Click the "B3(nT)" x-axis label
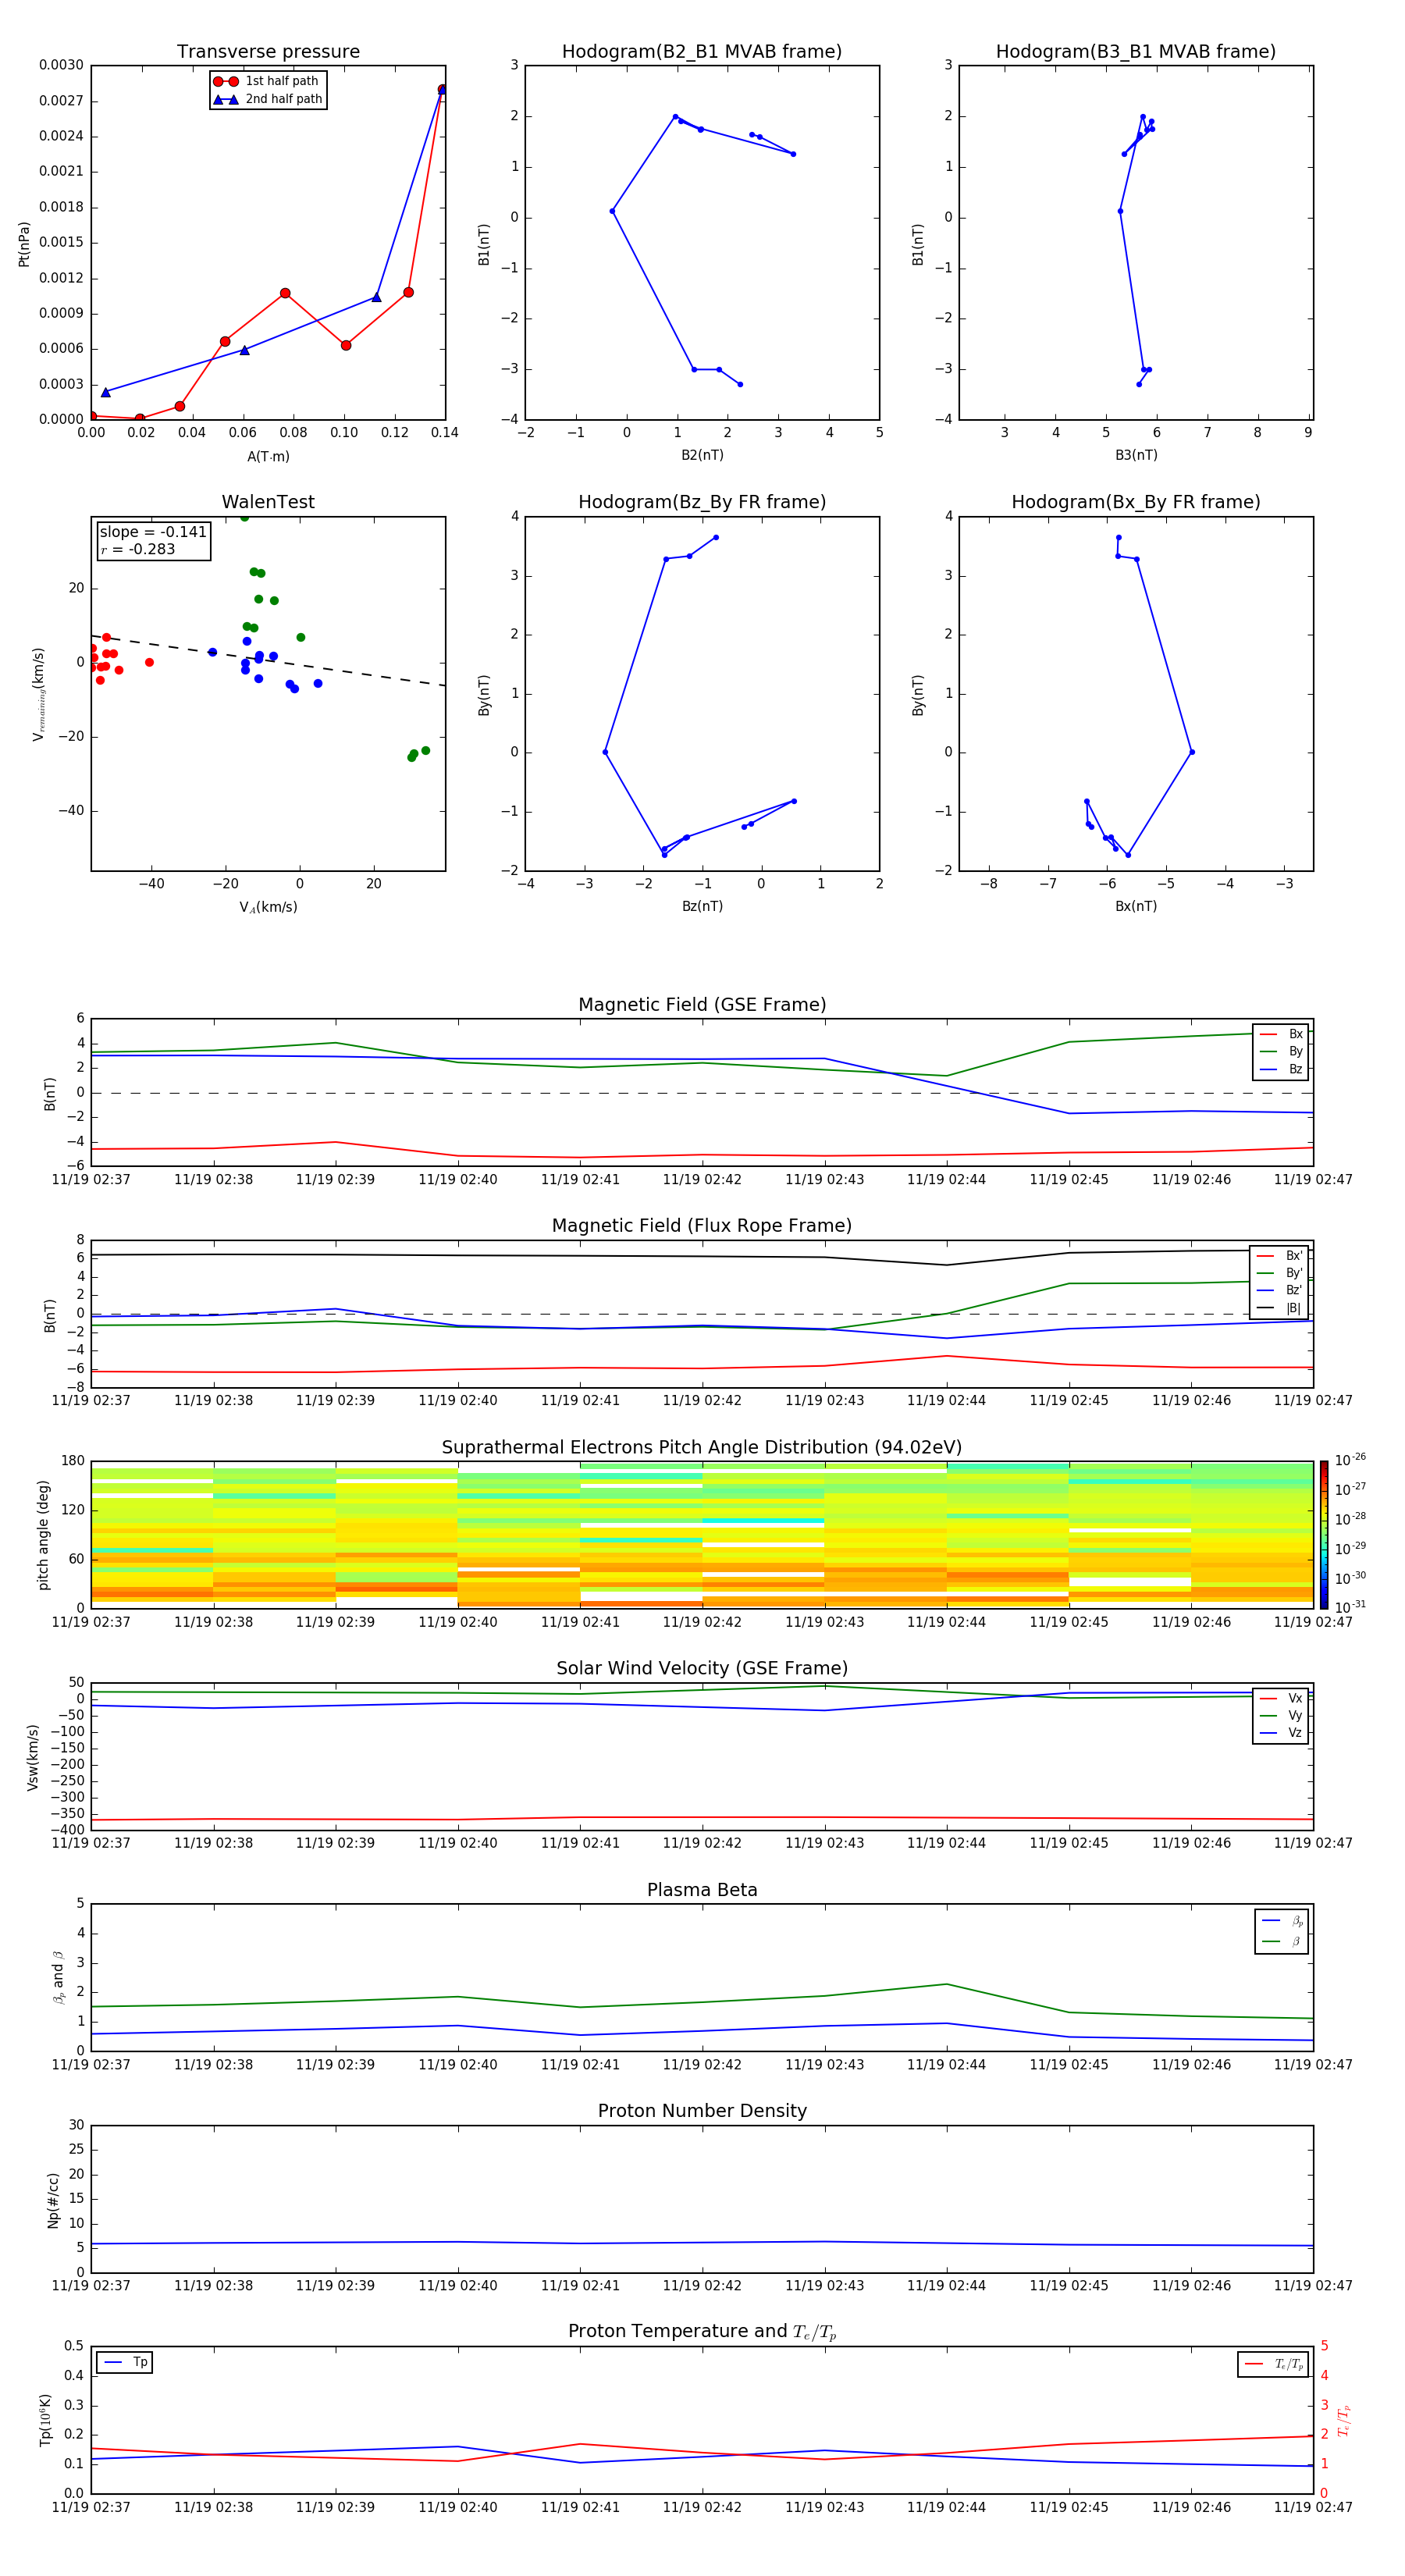This screenshot has width=1405, height=2576. coord(1136,456)
